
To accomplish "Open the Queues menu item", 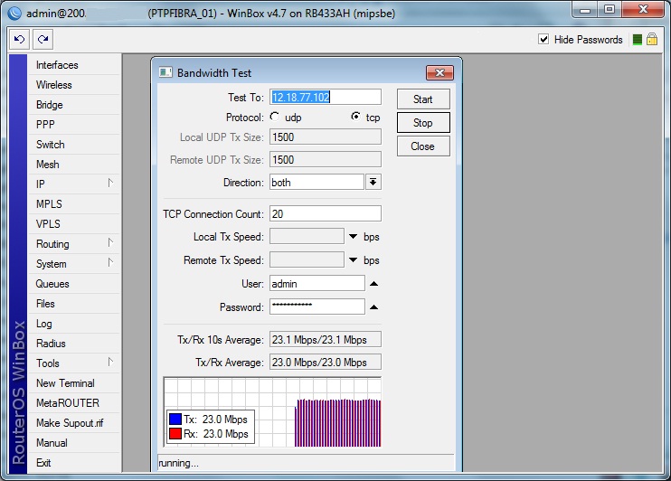I will click(73, 284).
